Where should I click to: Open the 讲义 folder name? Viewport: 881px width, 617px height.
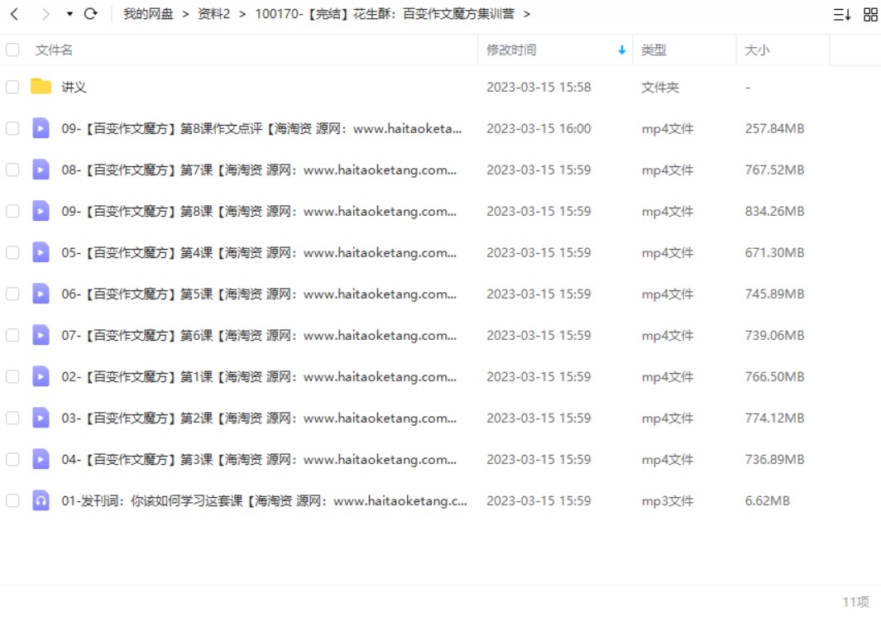click(74, 87)
